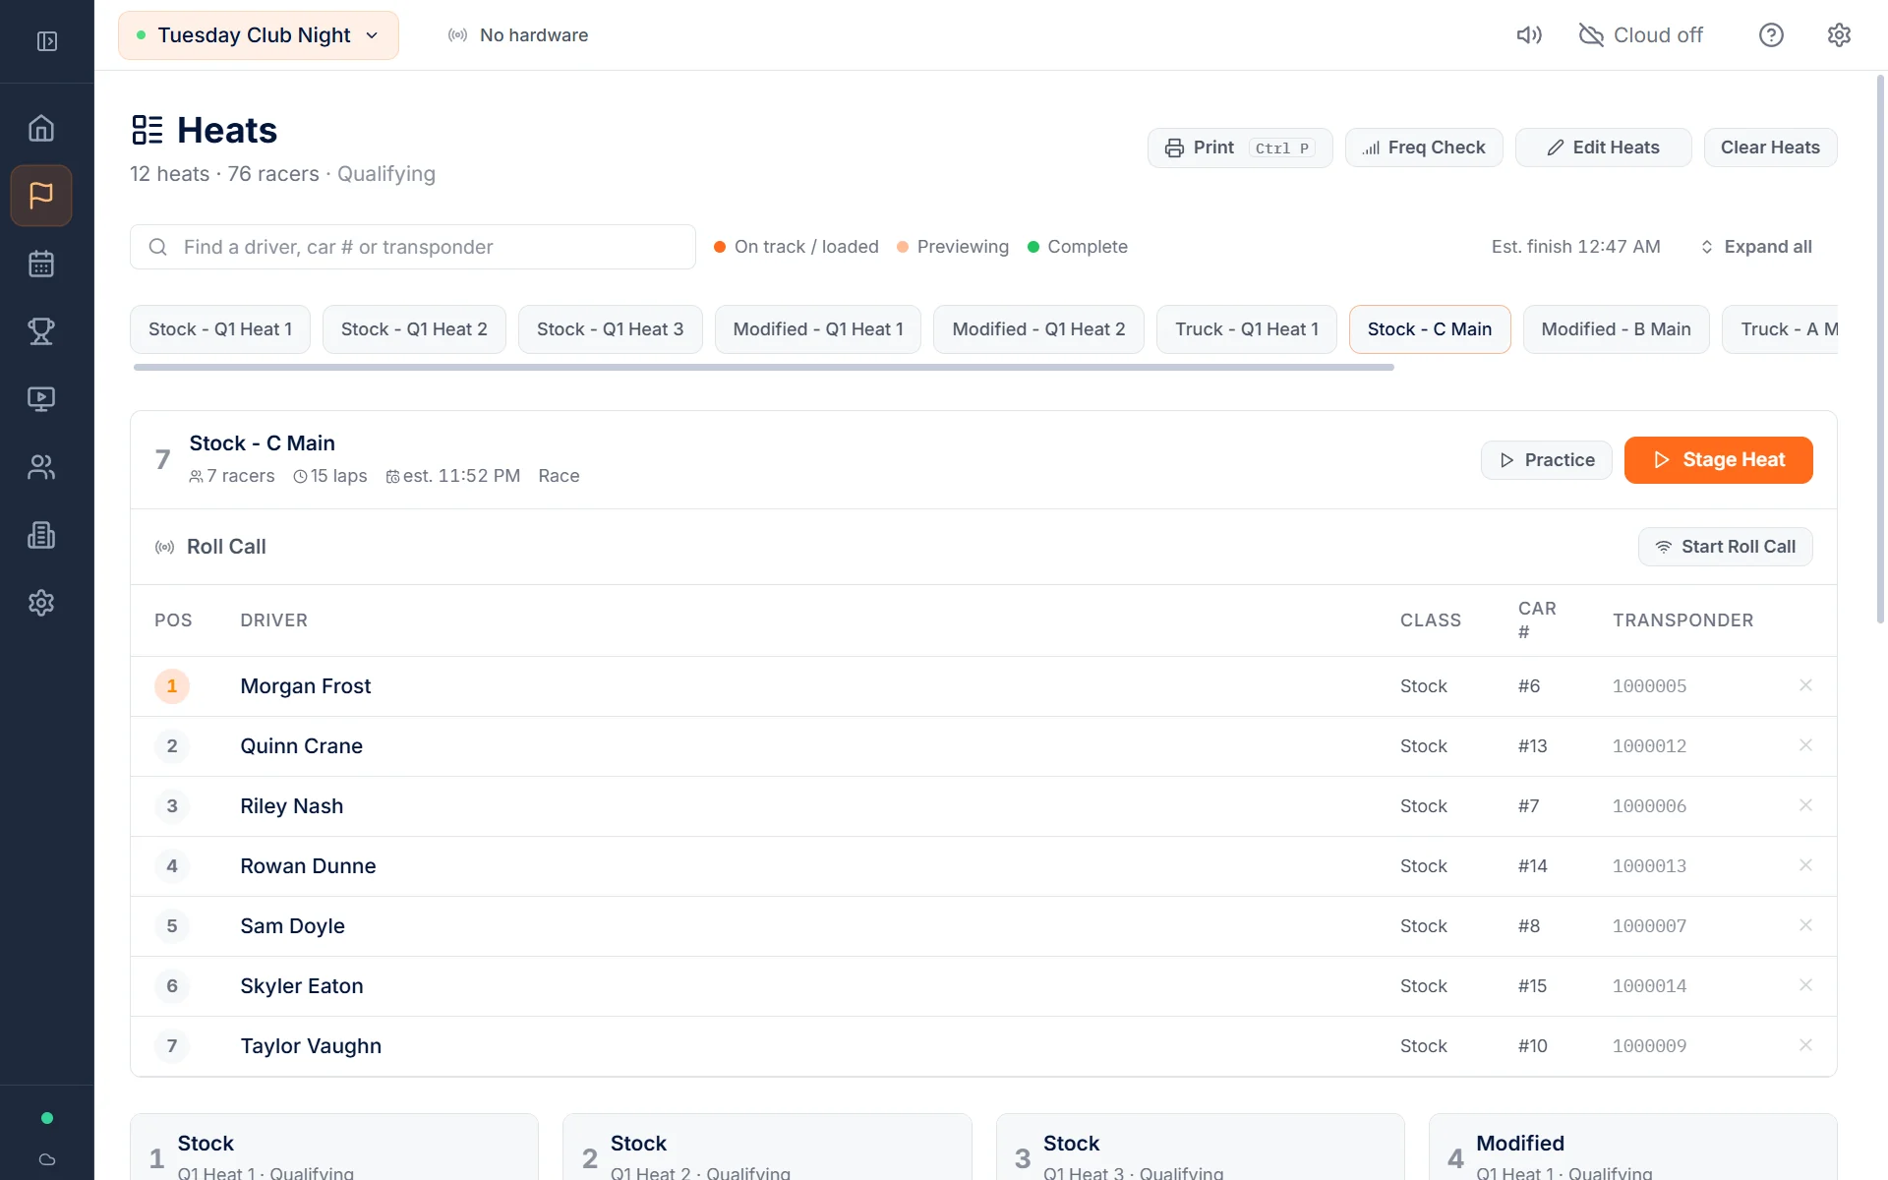Remove Morgan Frost from the heat
The height and width of the screenshot is (1180, 1888).
click(1805, 685)
